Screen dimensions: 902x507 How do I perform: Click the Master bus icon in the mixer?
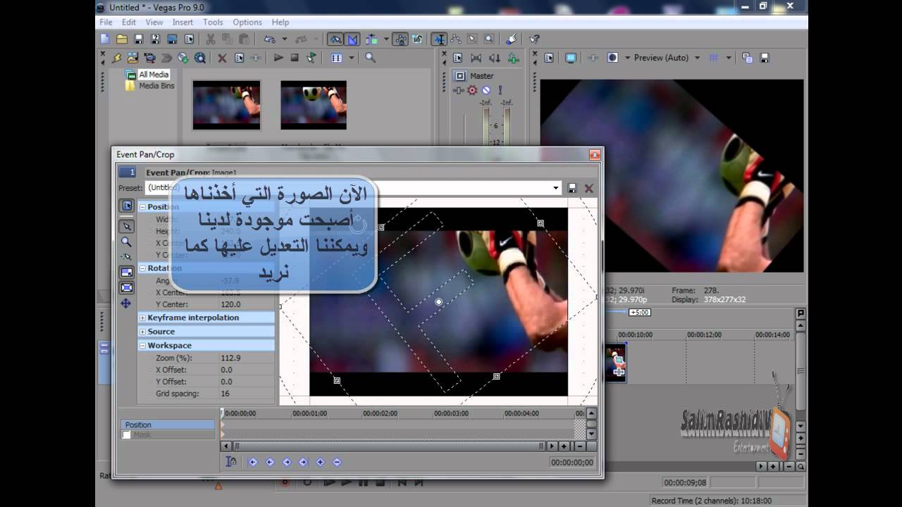click(459, 76)
